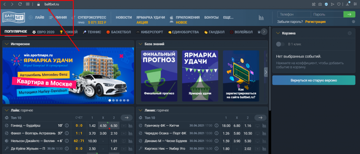Collapse the Интересное section
The image size is (360, 154).
click(6, 44)
